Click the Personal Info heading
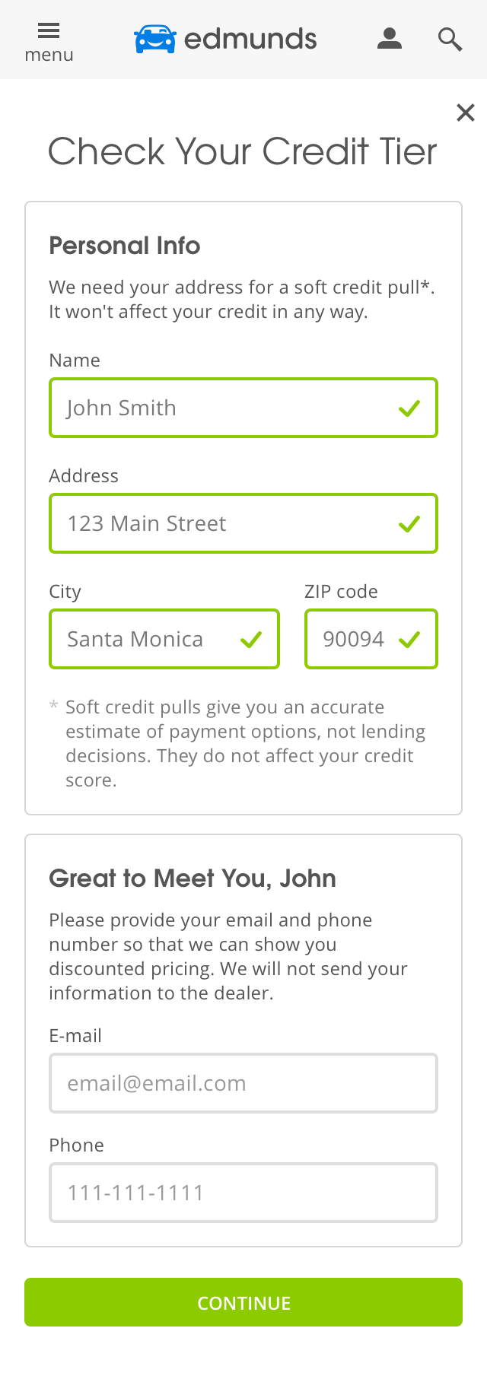The width and height of the screenshot is (487, 1398). pyautogui.click(x=125, y=246)
